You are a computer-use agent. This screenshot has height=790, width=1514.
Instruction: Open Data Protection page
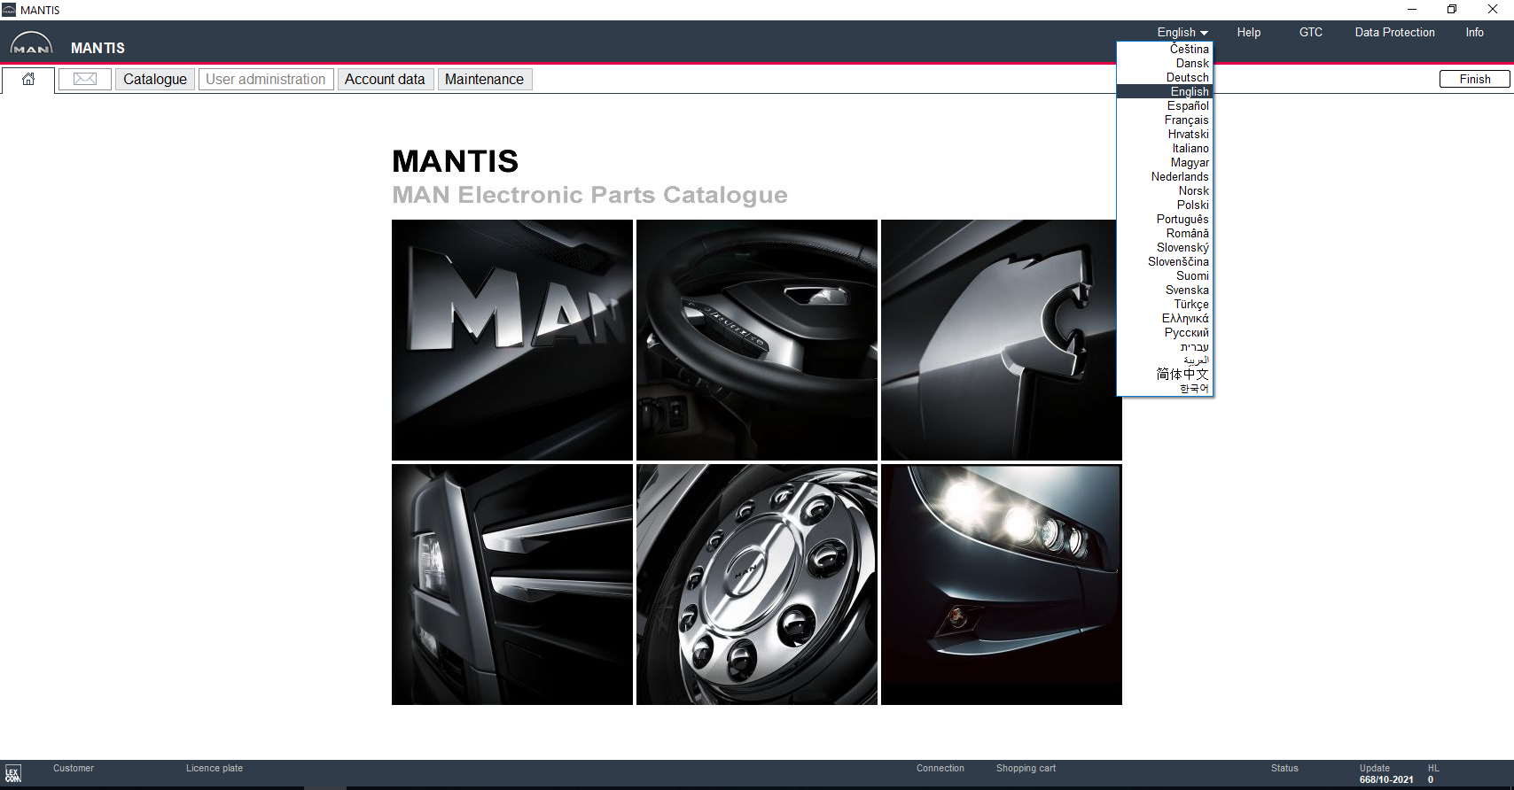point(1394,32)
